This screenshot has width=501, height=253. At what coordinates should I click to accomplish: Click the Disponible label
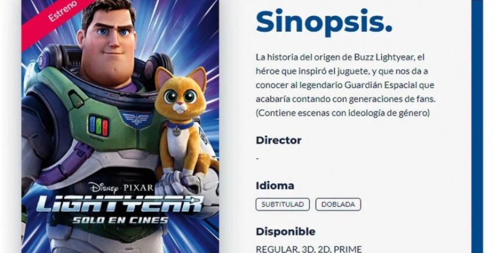tap(285, 232)
